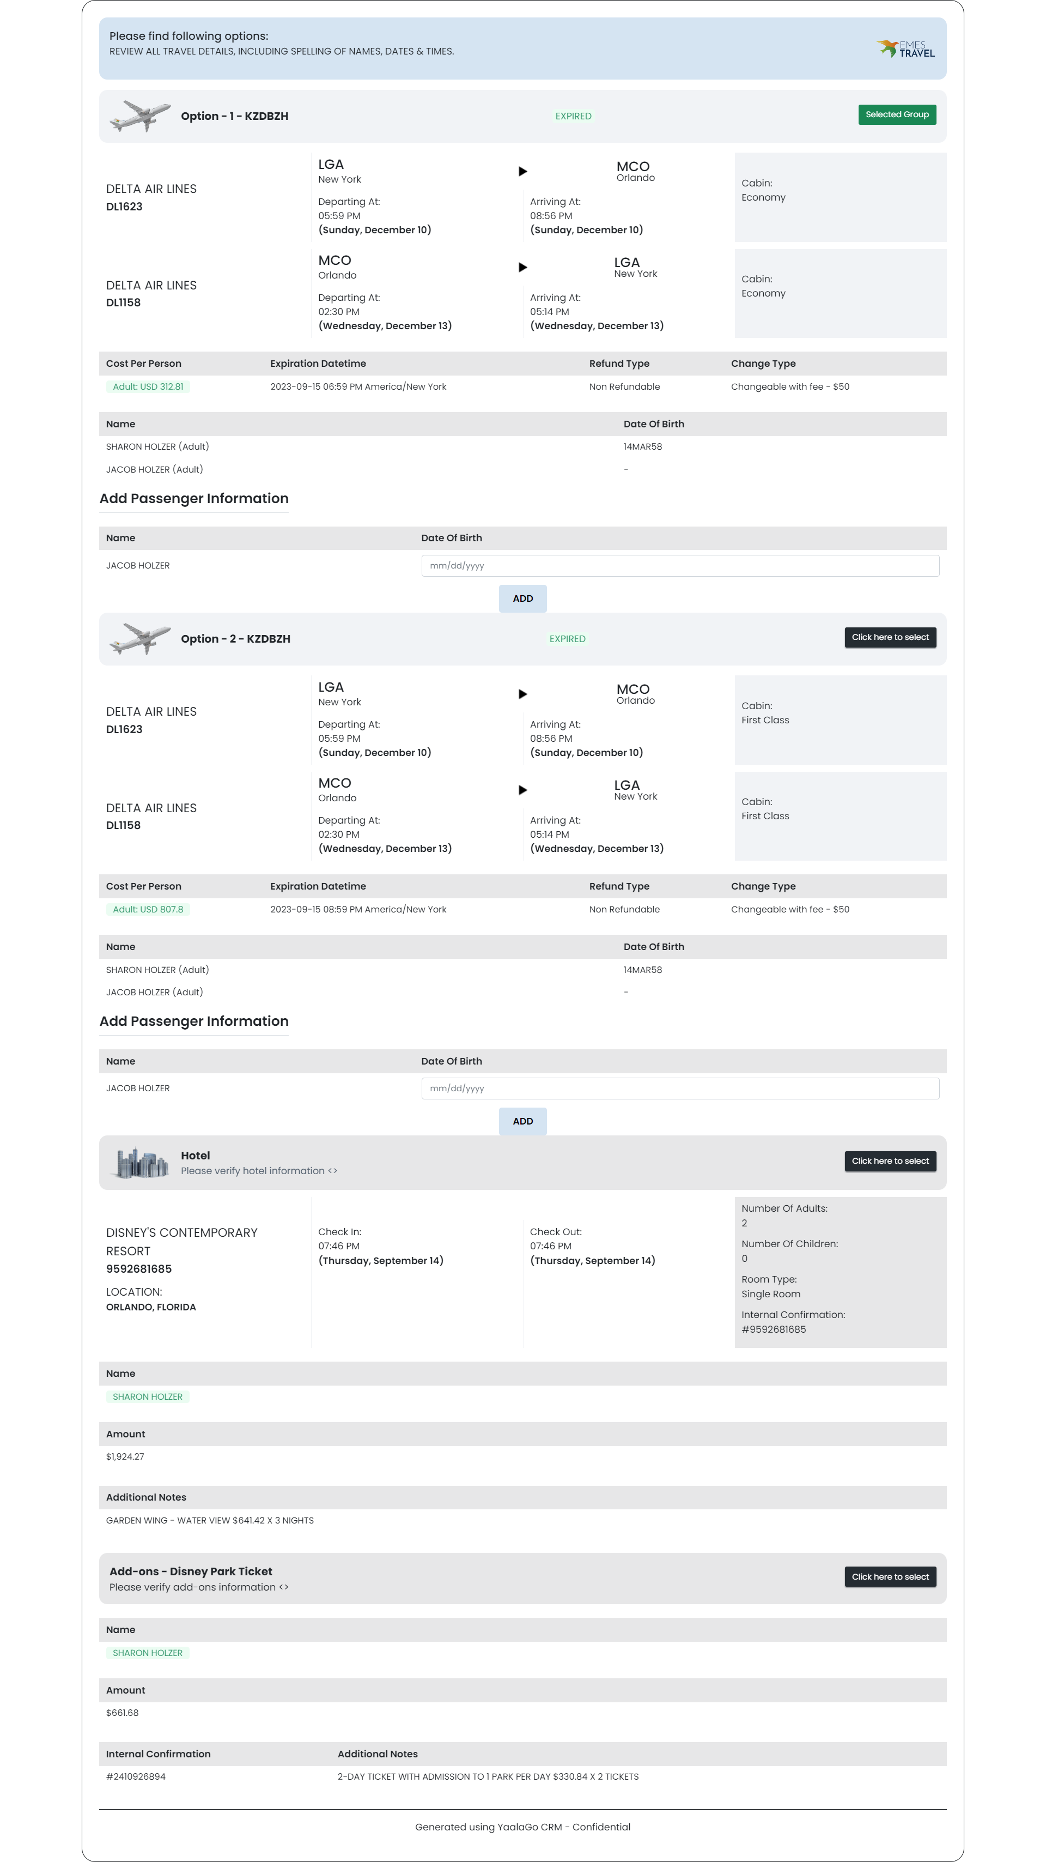Click the Emes Travel logo
Screen dimensions: 1046x1862
(905, 49)
